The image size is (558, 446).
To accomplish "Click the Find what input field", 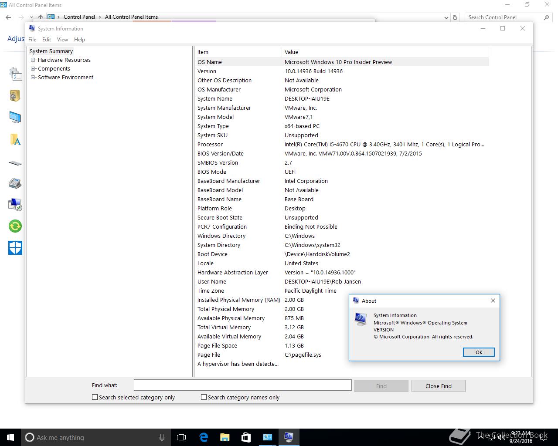I will coord(242,385).
